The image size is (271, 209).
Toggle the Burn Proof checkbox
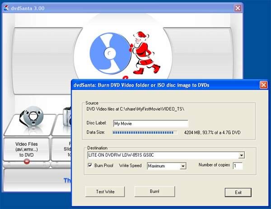coord(90,165)
